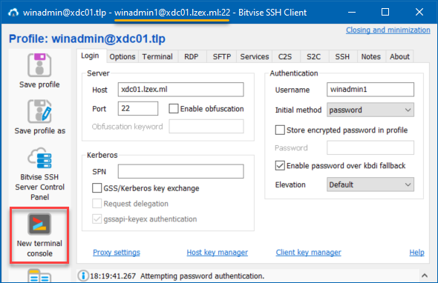Go to the Services tab

pos(255,56)
